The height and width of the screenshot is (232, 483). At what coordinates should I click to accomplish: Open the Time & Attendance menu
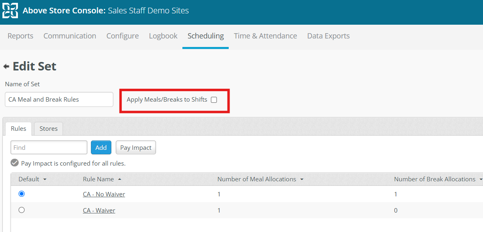[x=266, y=36]
